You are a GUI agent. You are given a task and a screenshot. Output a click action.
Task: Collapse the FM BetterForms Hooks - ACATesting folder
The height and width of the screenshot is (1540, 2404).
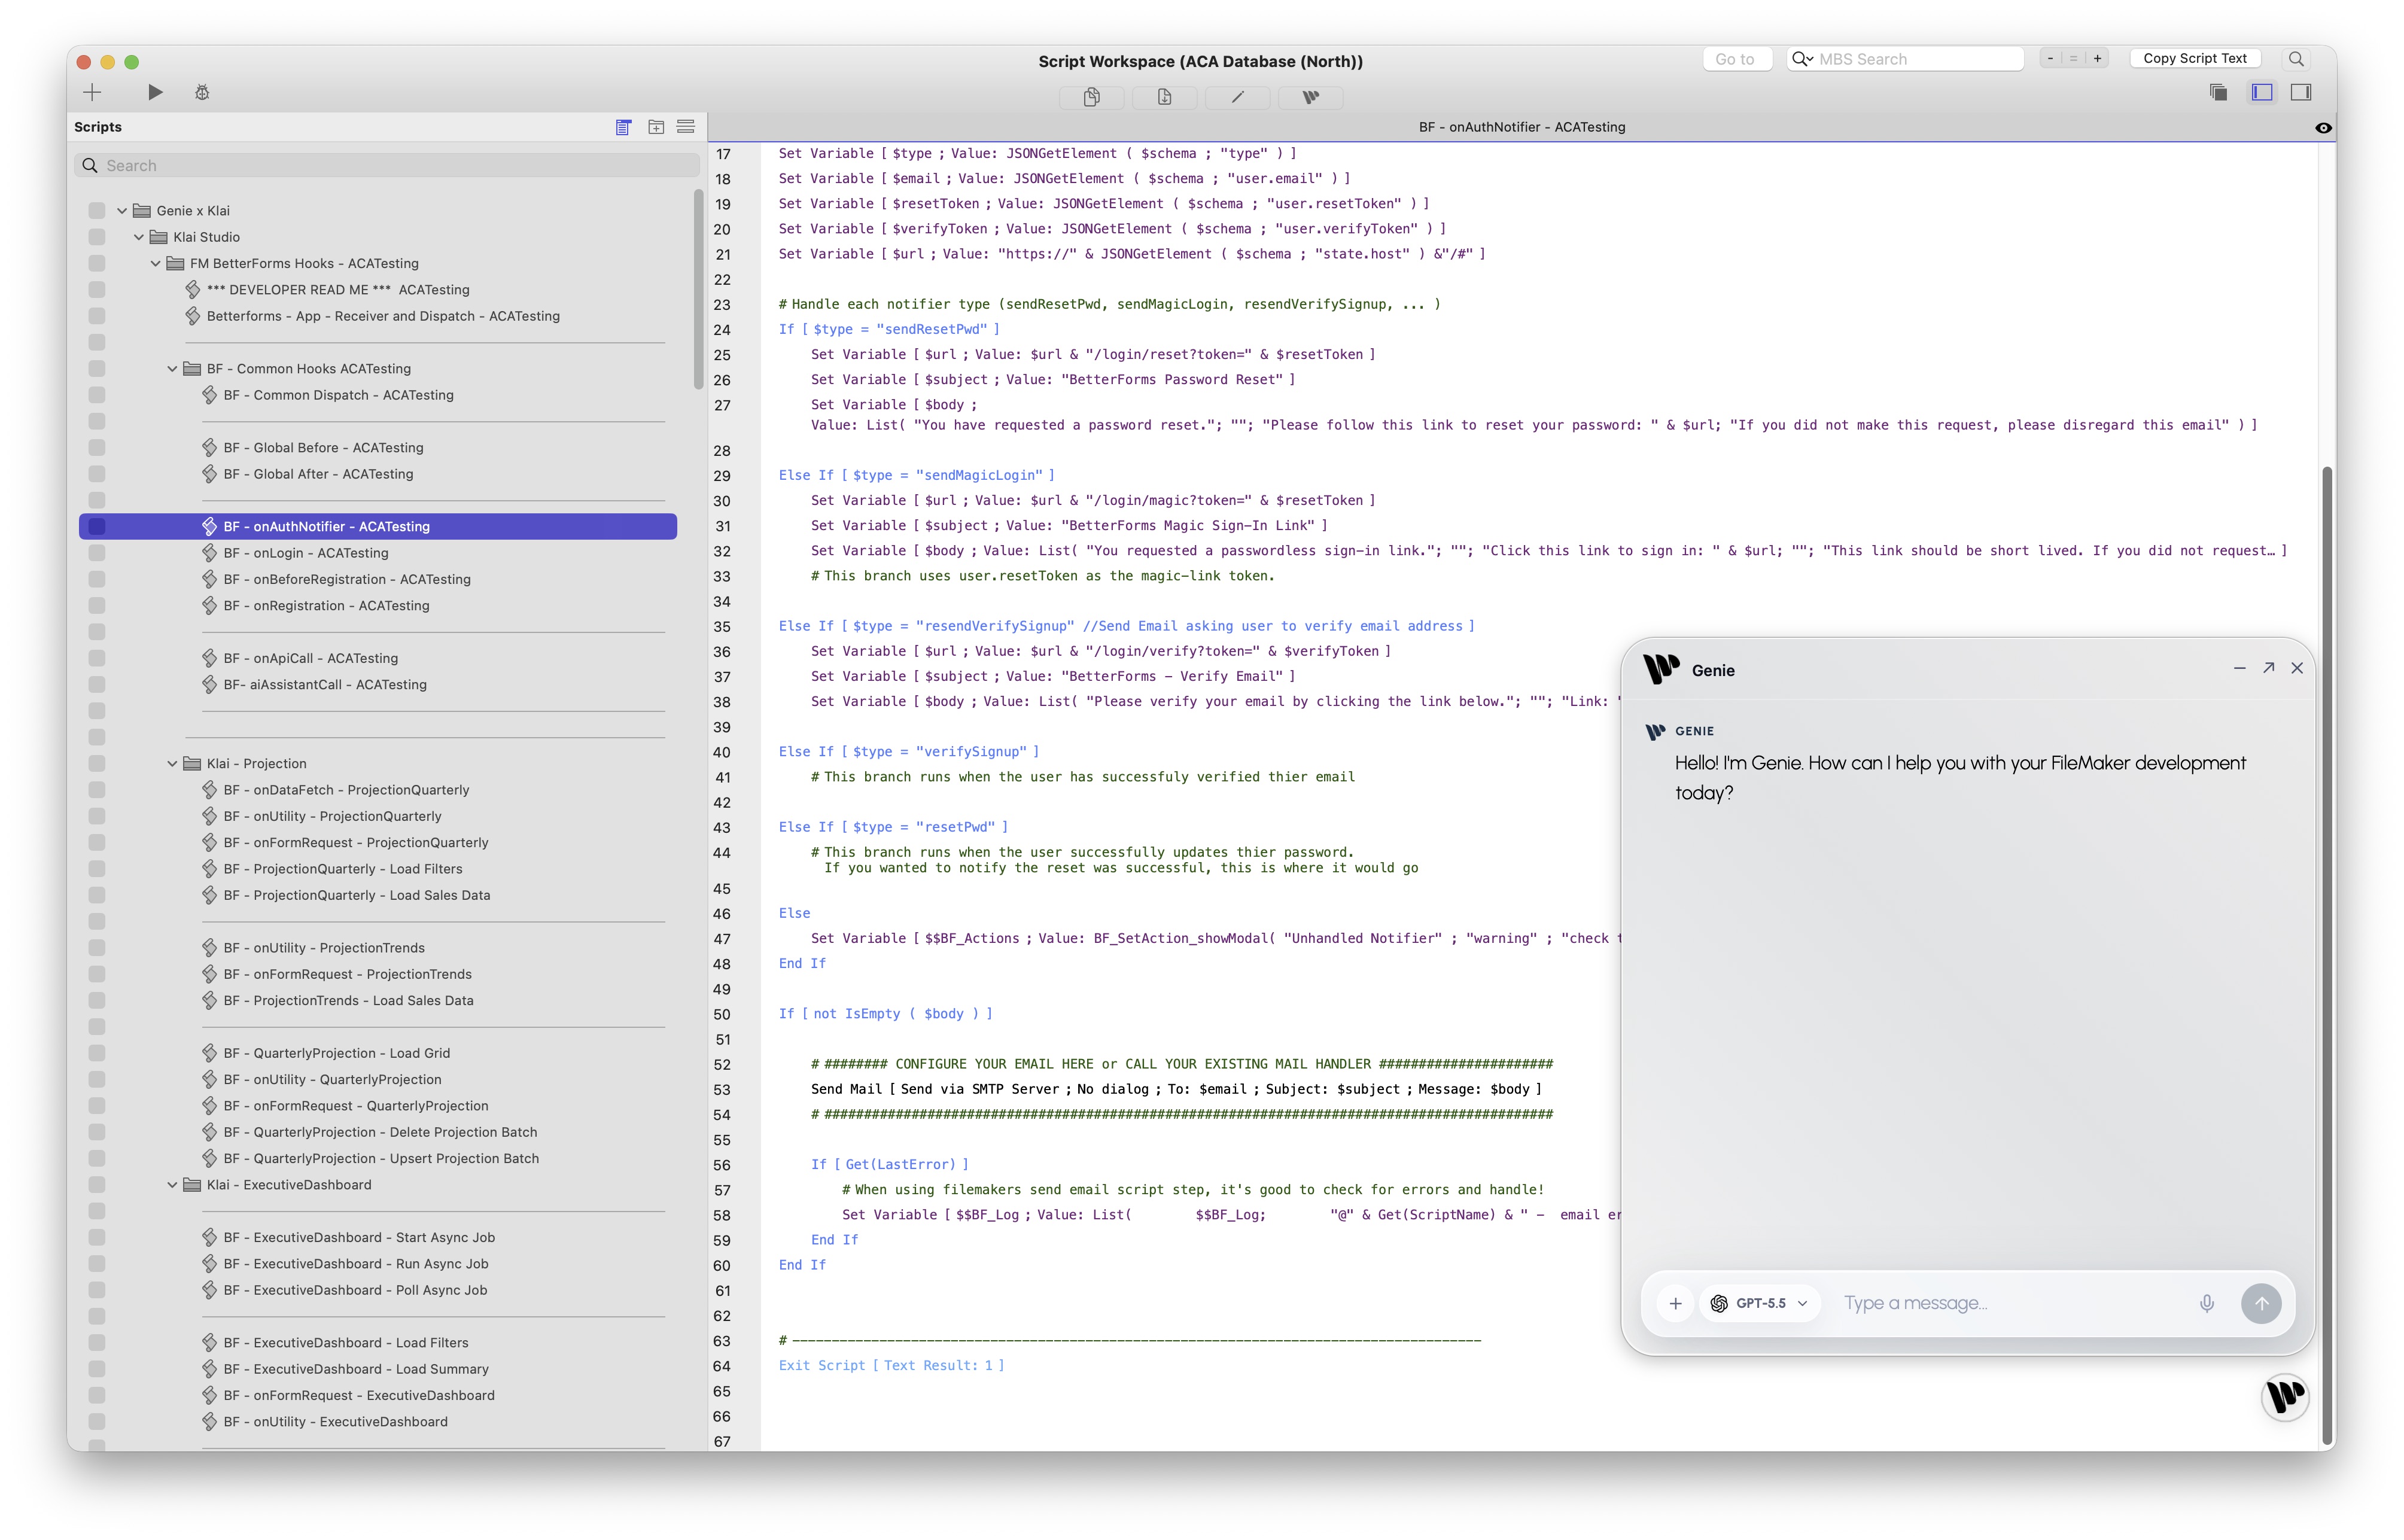tap(156, 263)
